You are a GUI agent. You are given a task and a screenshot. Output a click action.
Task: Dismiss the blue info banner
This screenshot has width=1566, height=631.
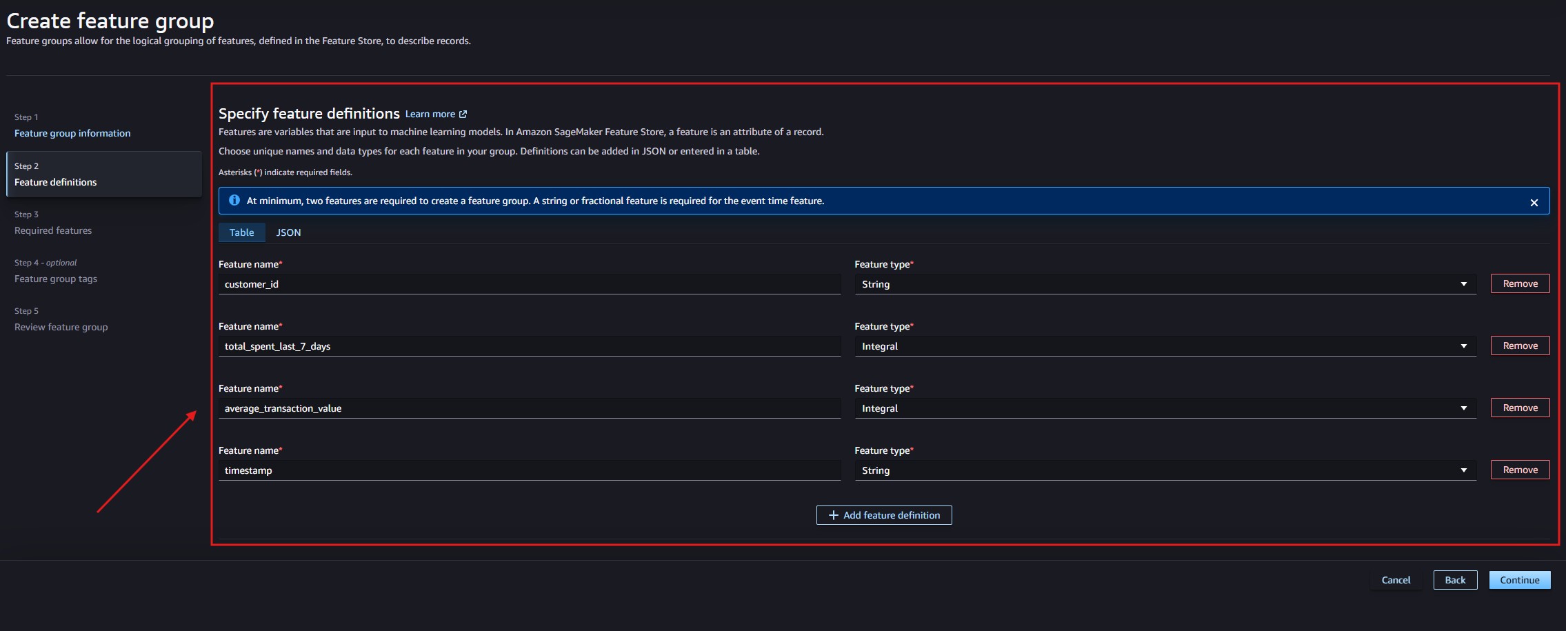pos(1534,202)
